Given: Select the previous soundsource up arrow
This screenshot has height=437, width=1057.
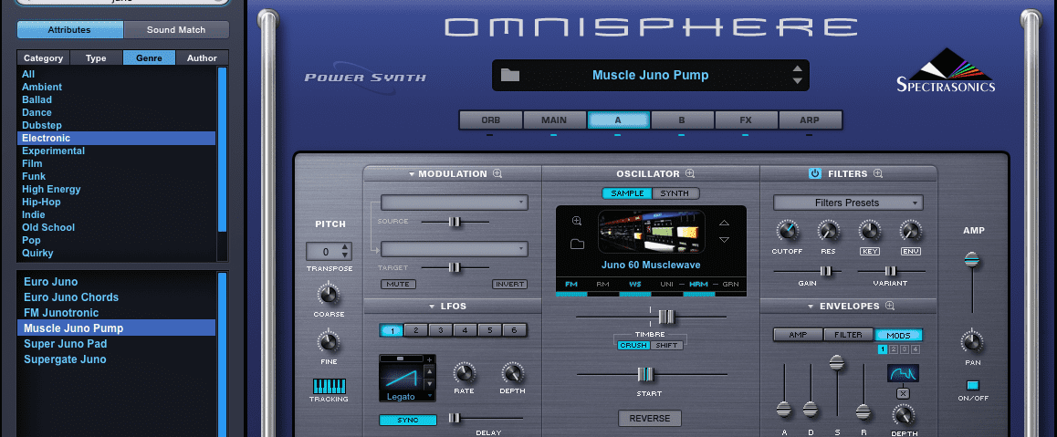Looking at the screenshot, I should point(724,223).
